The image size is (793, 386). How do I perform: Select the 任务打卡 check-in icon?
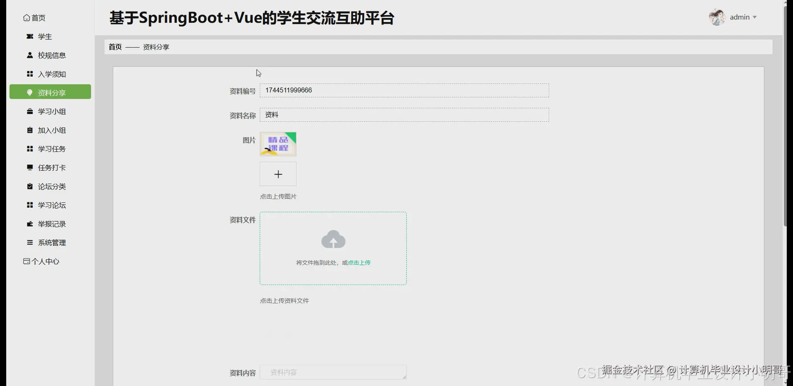point(29,168)
